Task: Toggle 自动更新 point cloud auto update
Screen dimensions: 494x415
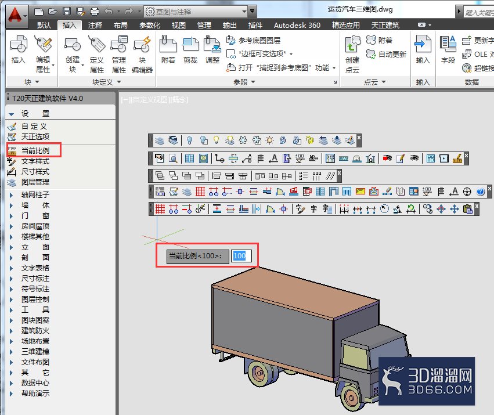Action: pyautogui.click(x=386, y=54)
